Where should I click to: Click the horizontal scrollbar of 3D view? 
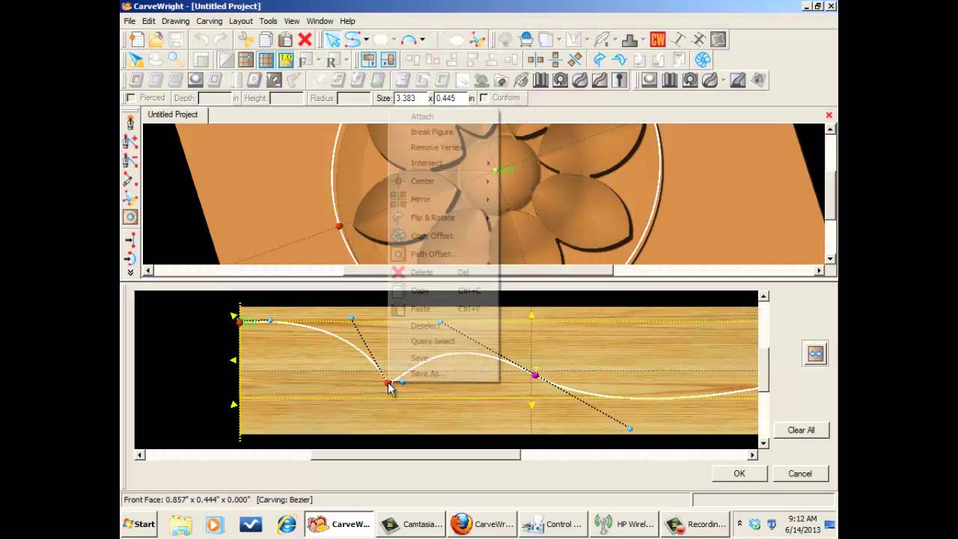483,270
